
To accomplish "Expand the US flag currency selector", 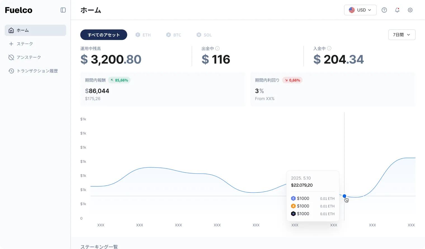I will 352,10.
